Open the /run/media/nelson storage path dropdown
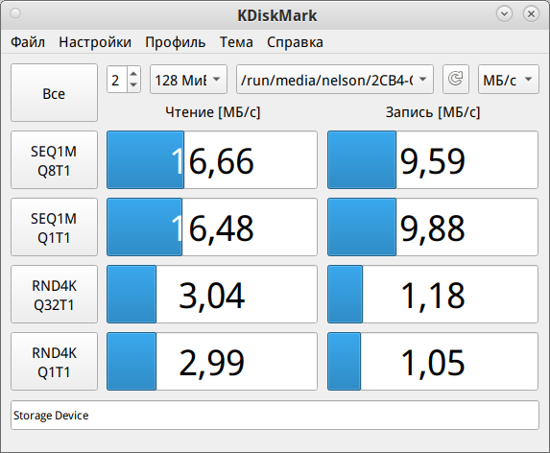This screenshot has height=453, width=550. pyautogui.click(x=335, y=80)
